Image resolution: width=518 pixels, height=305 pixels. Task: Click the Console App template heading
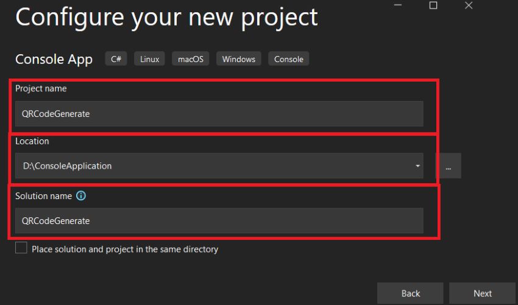click(x=54, y=60)
